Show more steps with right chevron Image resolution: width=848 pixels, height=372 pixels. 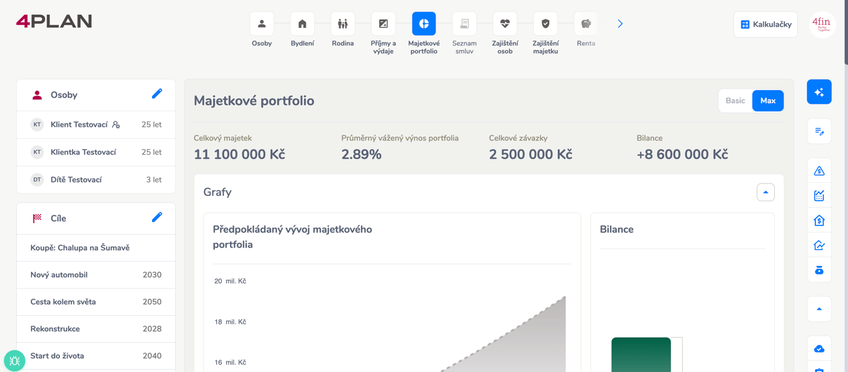pos(620,24)
